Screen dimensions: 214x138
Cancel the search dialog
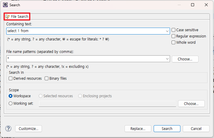[x=196, y=128]
